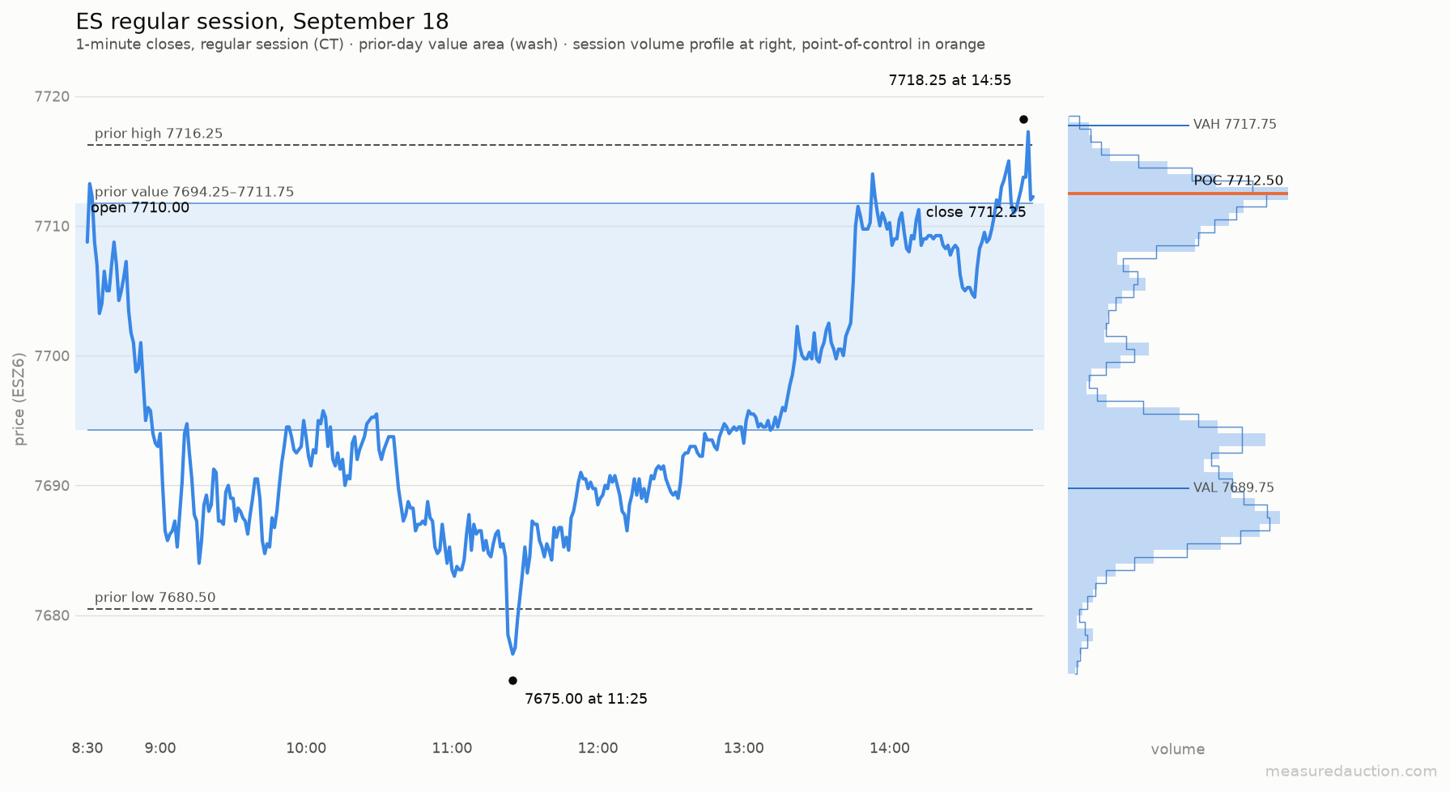The height and width of the screenshot is (792, 1450).
Task: Click the 7718.25 at 14:55 annotation
Action: tap(950, 80)
